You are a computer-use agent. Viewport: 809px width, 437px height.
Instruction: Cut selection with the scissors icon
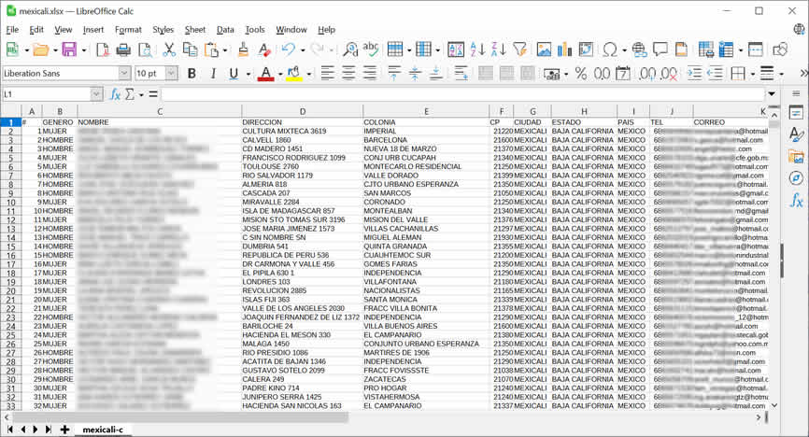[169, 49]
